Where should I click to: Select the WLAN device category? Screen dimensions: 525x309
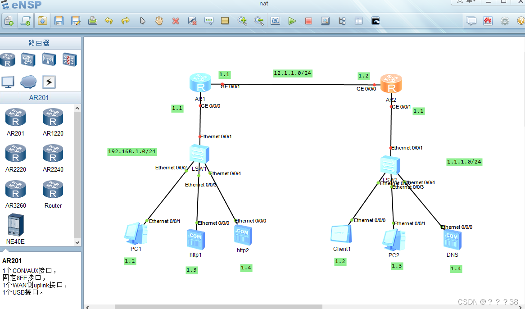(49, 59)
